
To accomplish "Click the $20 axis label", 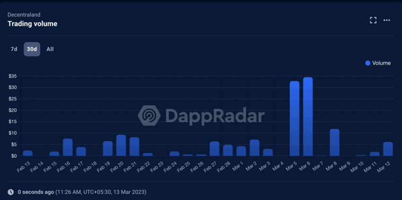I will [13, 110].
